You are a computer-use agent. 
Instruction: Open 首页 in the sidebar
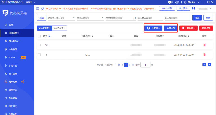click(x=17, y=25)
